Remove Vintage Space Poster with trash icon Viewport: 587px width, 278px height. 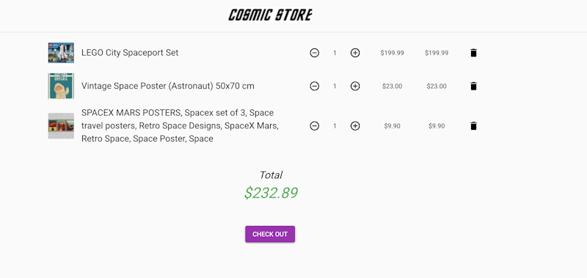tap(473, 86)
